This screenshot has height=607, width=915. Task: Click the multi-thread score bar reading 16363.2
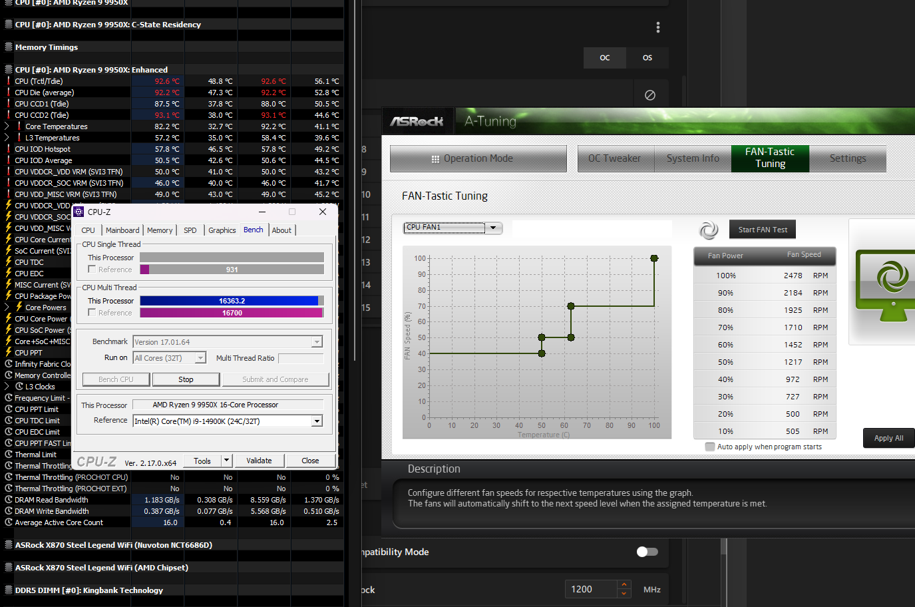coord(232,301)
